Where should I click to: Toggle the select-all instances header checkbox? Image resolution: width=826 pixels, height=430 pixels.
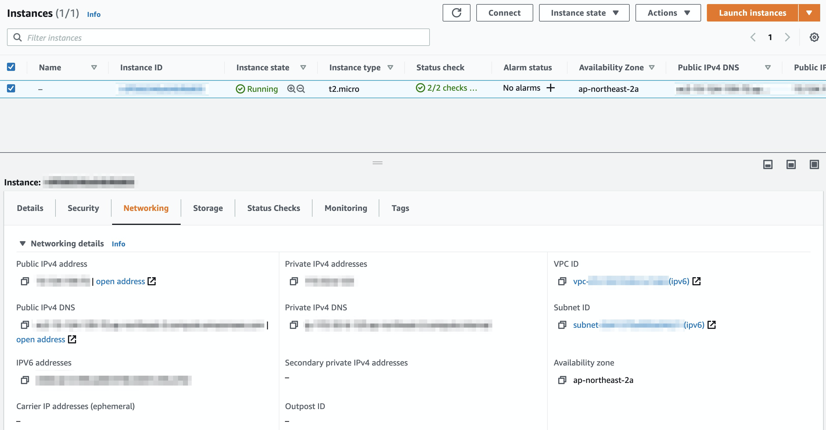point(11,67)
